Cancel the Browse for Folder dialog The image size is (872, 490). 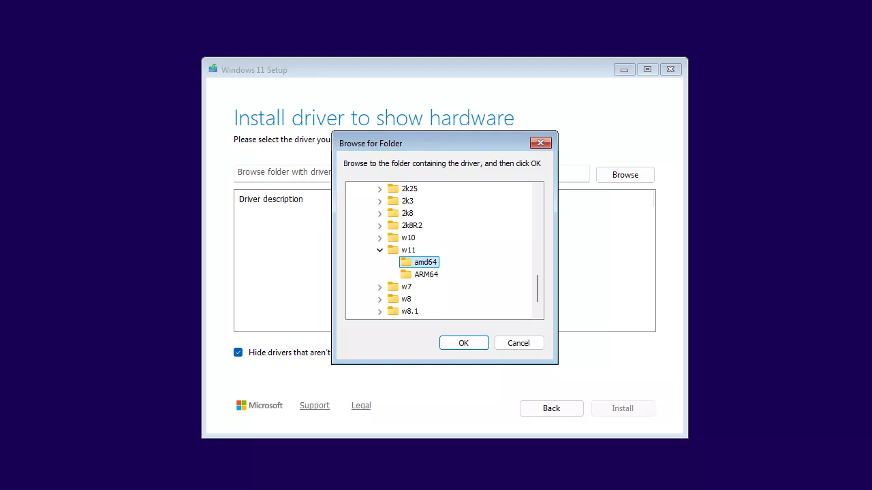[519, 343]
